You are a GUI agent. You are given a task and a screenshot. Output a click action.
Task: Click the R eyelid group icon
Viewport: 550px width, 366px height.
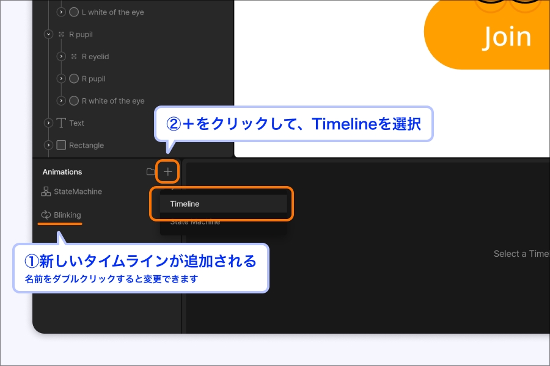74,57
